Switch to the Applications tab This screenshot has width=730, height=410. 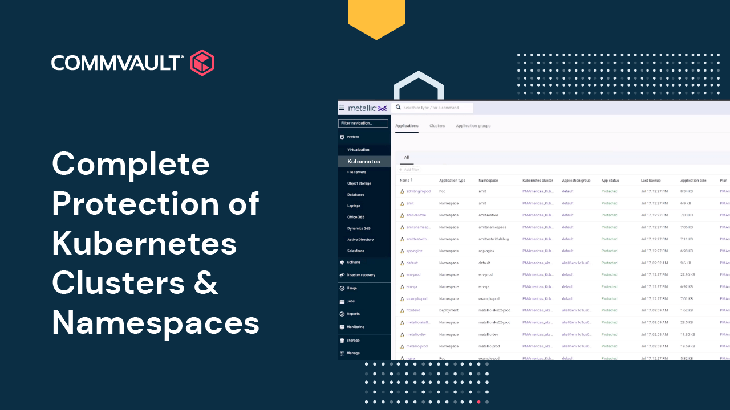tap(407, 126)
